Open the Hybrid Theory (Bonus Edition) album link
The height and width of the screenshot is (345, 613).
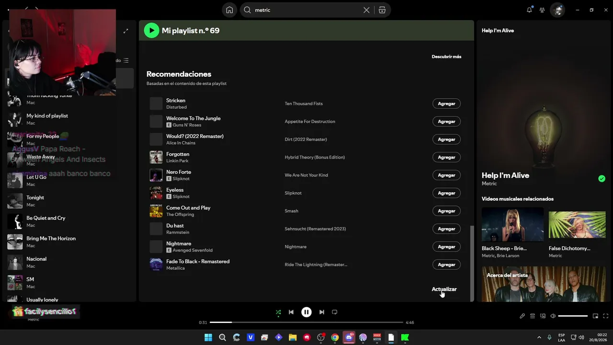(x=315, y=157)
